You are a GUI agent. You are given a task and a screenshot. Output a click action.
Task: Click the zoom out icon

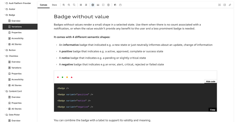click(69, 5)
